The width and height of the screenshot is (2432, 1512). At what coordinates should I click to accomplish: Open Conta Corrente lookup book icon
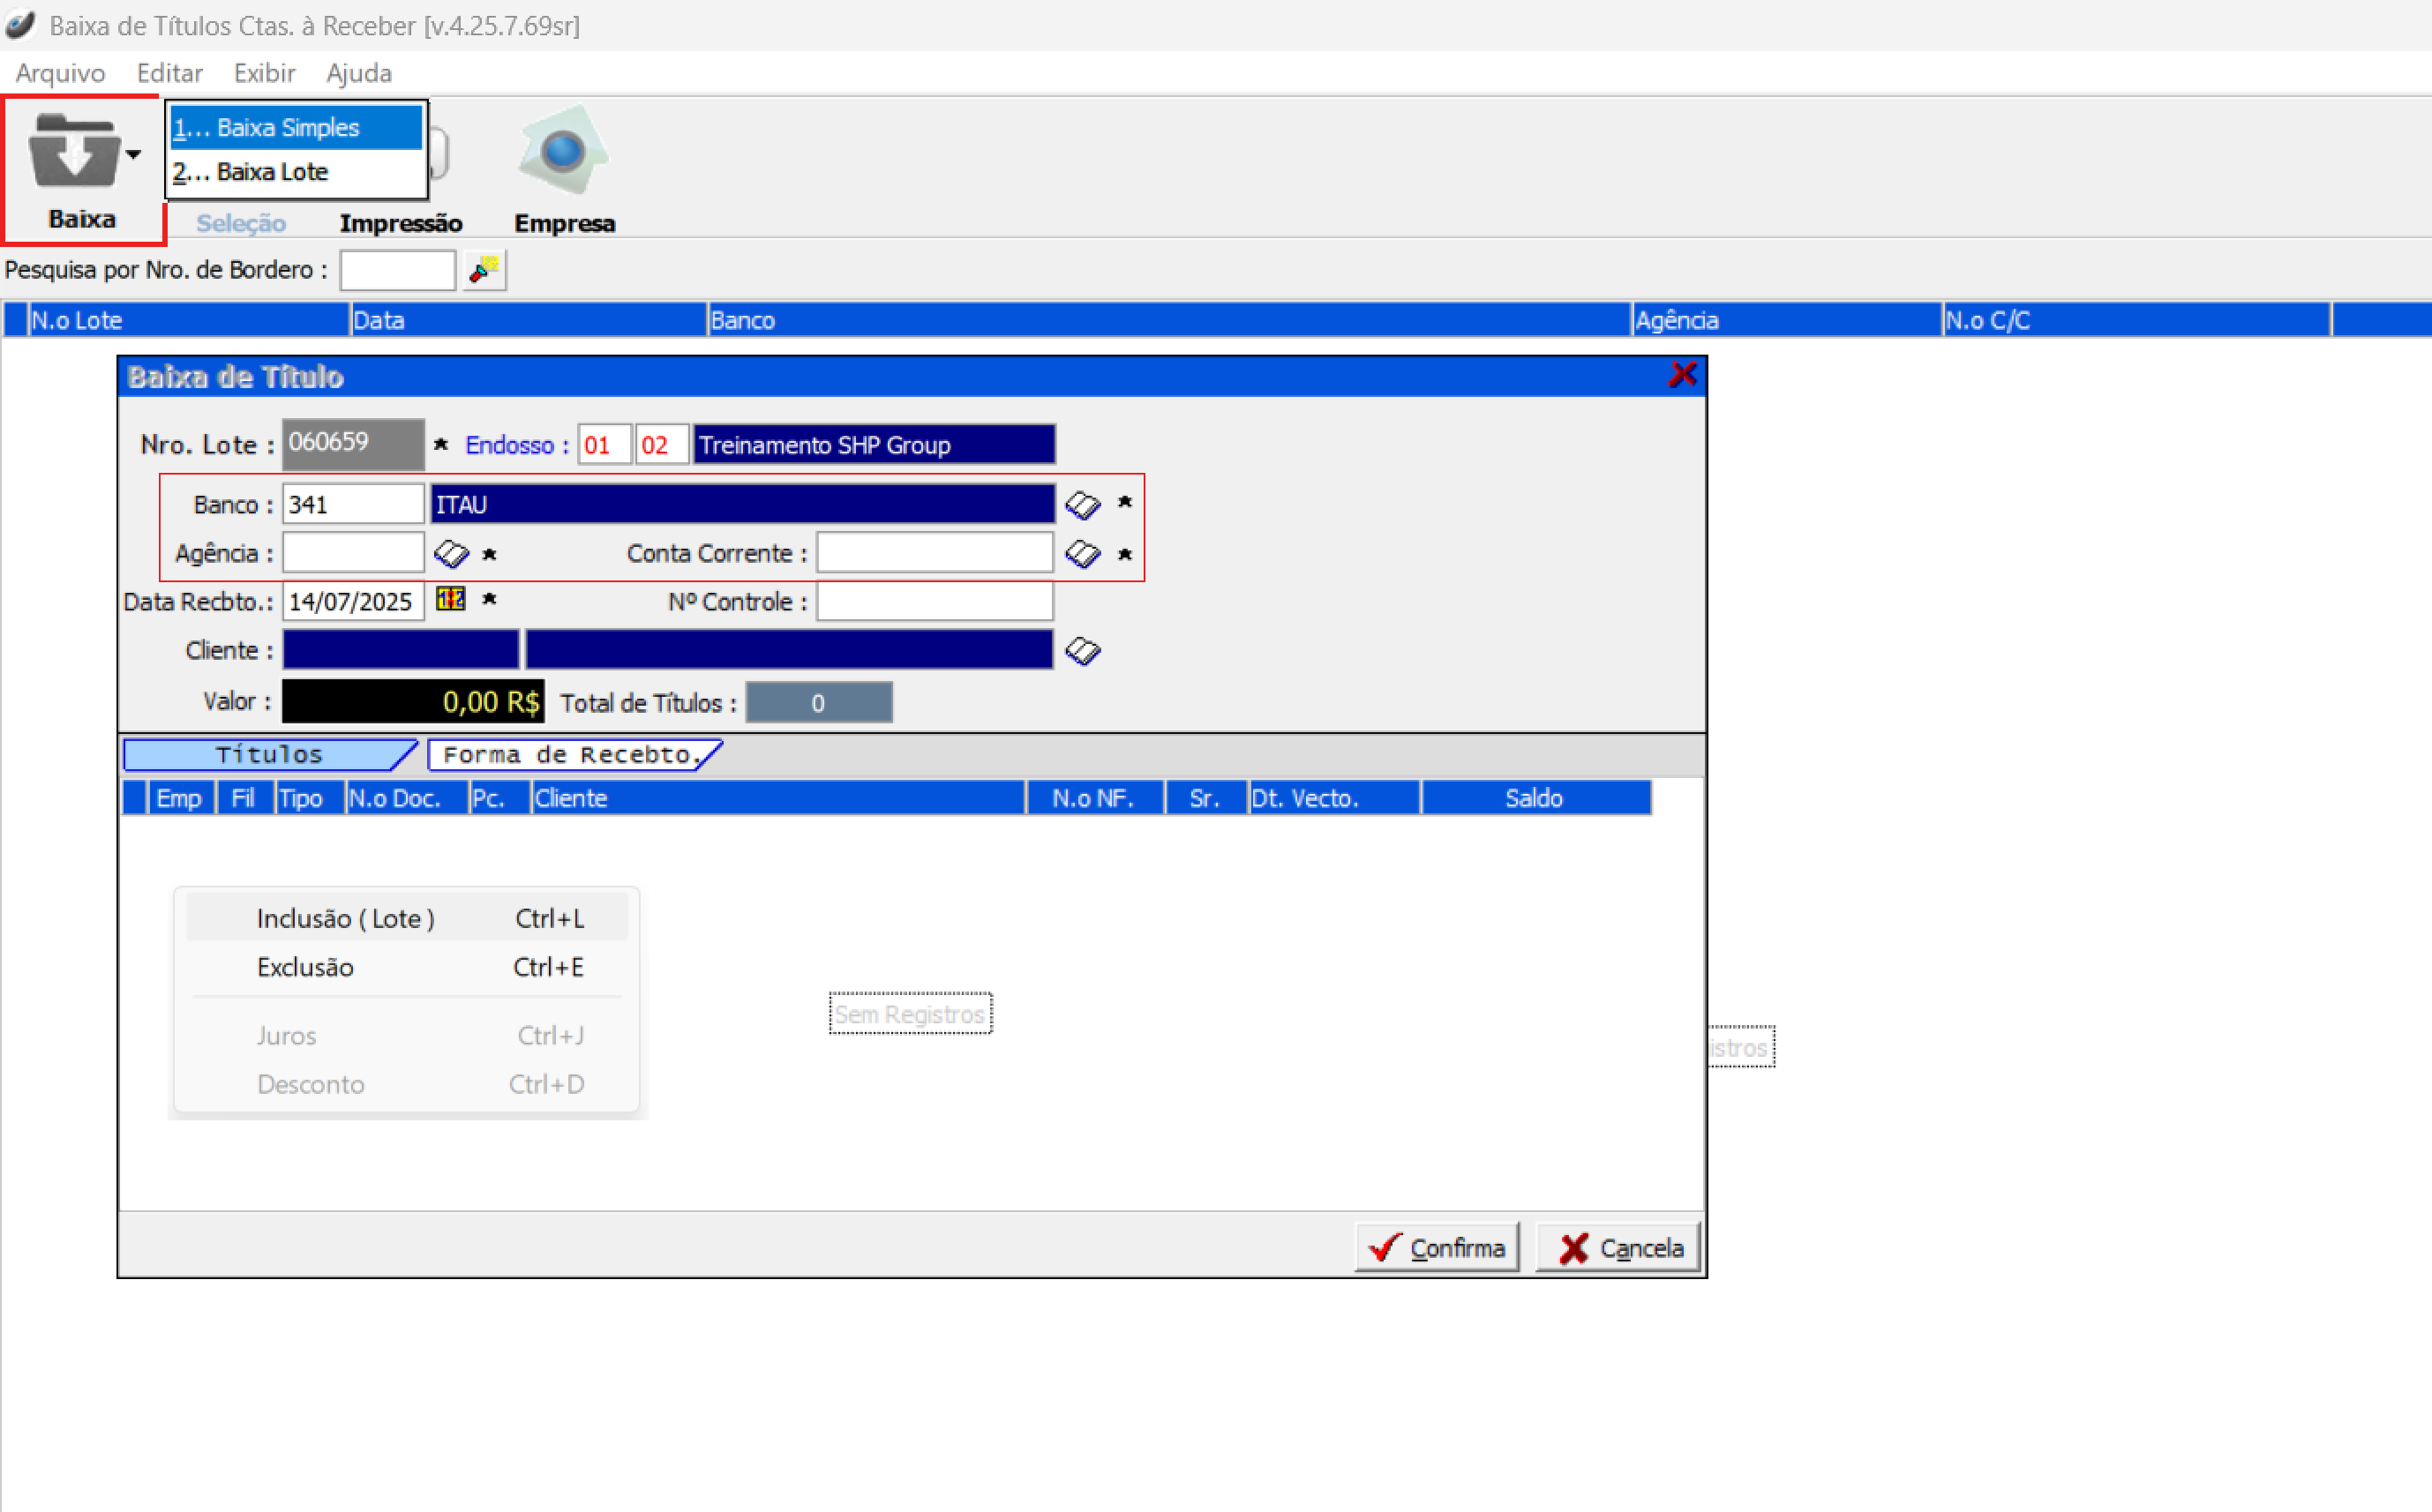tap(1082, 553)
